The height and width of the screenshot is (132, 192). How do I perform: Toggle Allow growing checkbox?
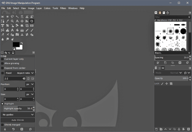(2, 63)
